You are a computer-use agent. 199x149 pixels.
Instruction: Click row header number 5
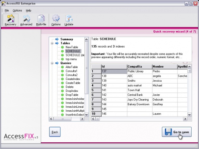click(x=96, y=90)
